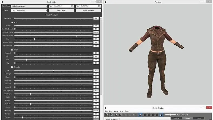Image resolution: width=213 pixels, height=120 pixels.
Task: Switch to the Bones tab
Action: (x=188, y=118)
